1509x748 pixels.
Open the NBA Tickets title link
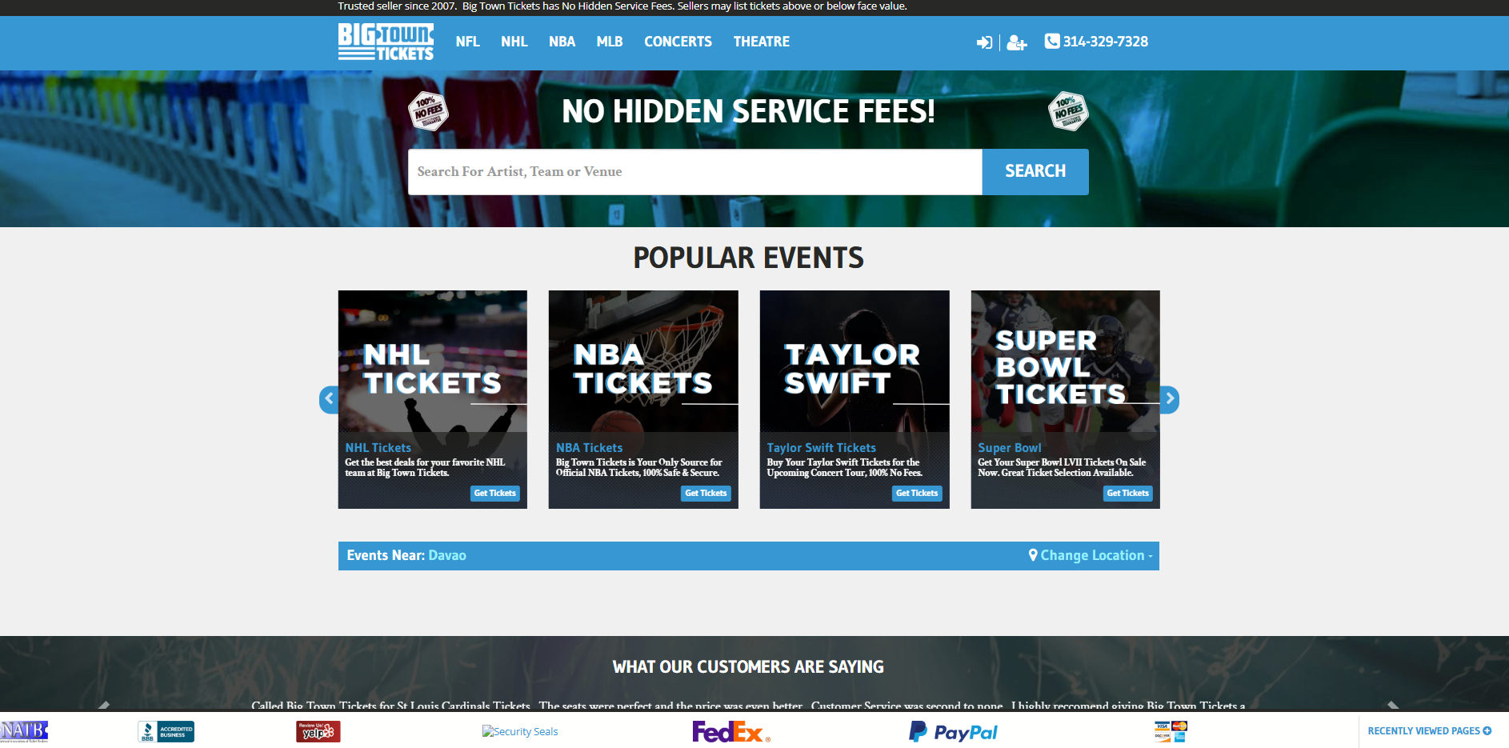click(x=590, y=448)
